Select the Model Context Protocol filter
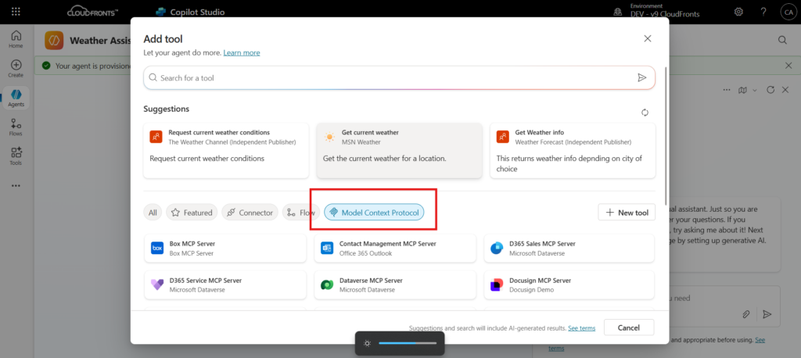Viewport: 801px width, 358px height. point(374,213)
